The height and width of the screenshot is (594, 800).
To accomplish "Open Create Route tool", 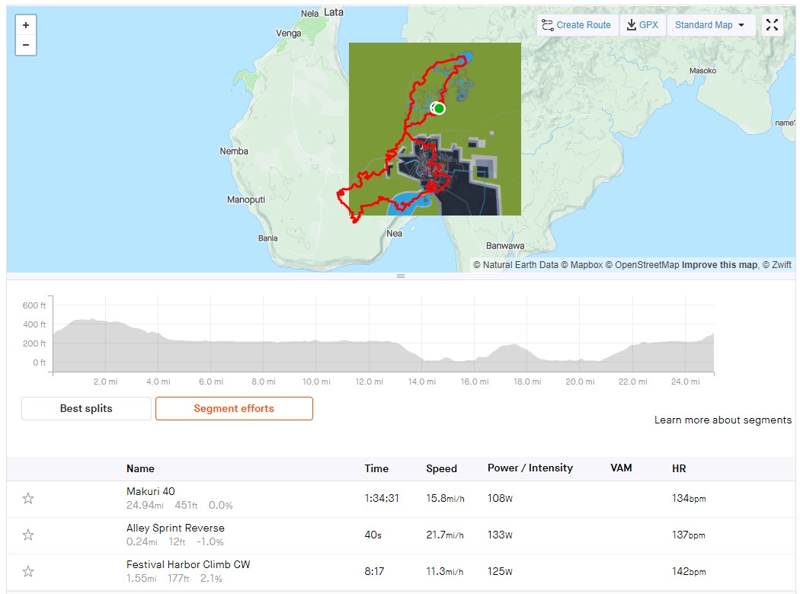I will [x=577, y=25].
